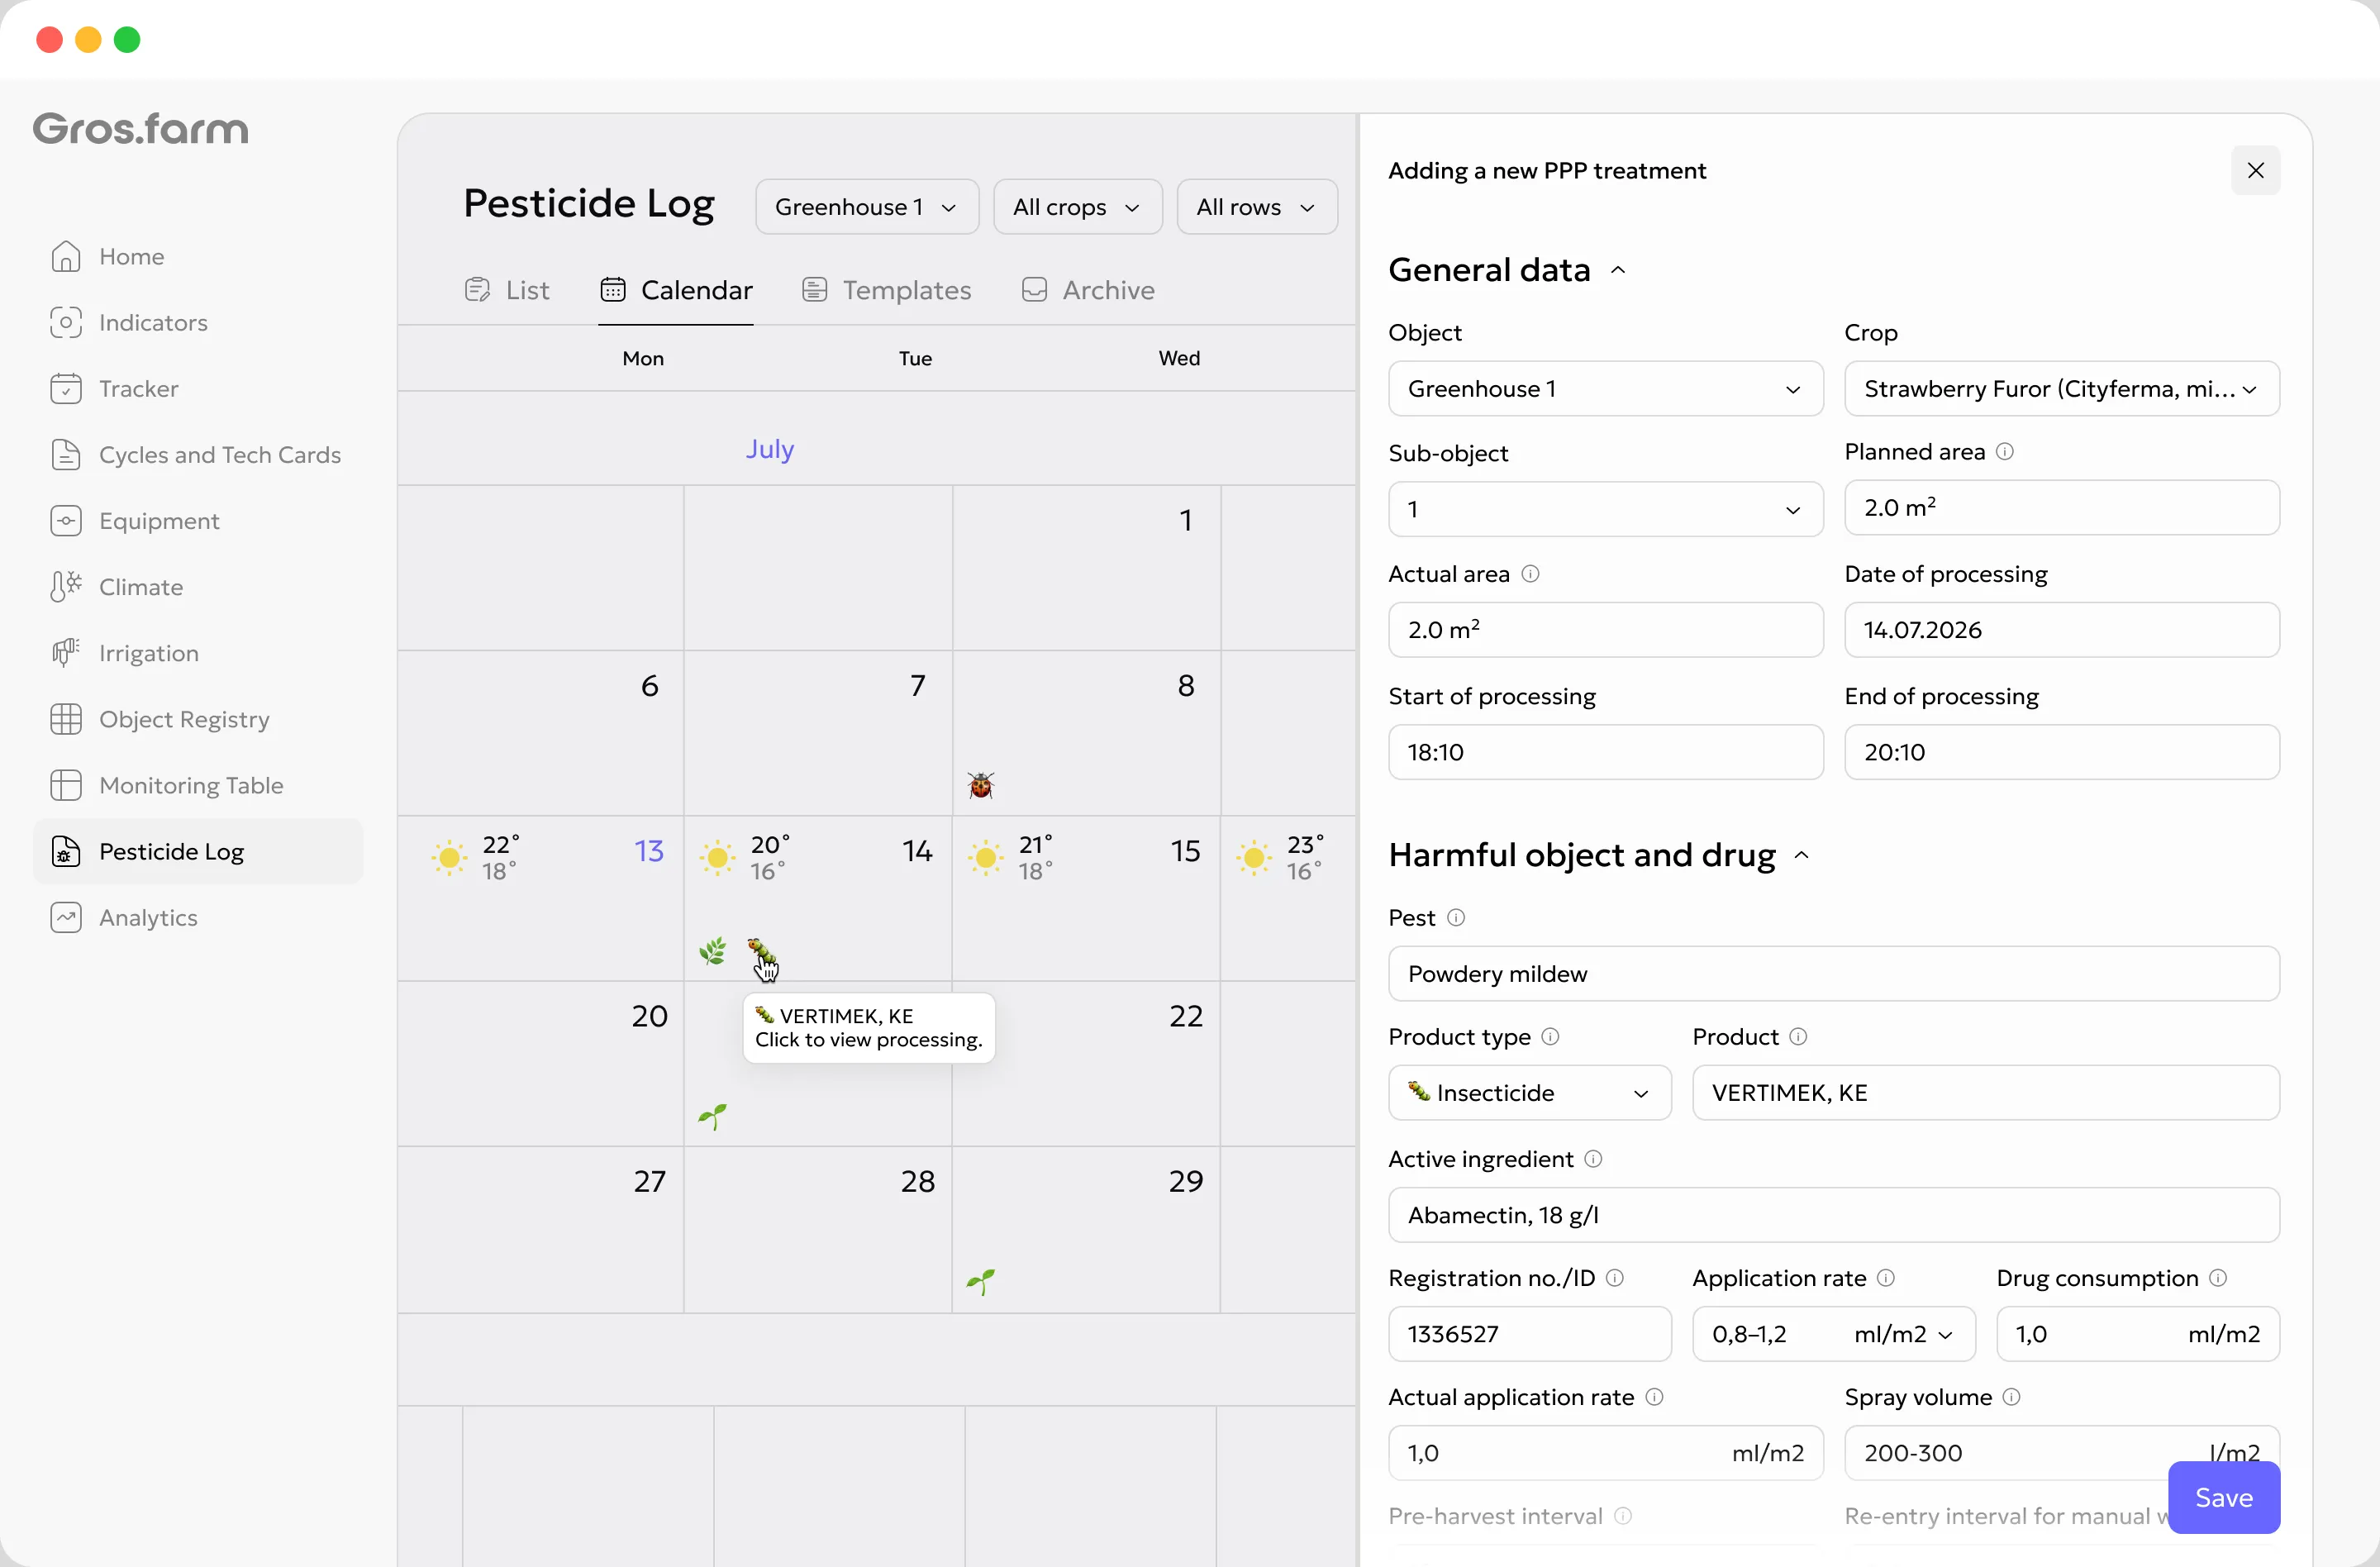
Task: Click the seedling icon on July 29
Action: click(x=981, y=1281)
